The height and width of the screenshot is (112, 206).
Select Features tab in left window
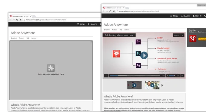click(x=22, y=38)
